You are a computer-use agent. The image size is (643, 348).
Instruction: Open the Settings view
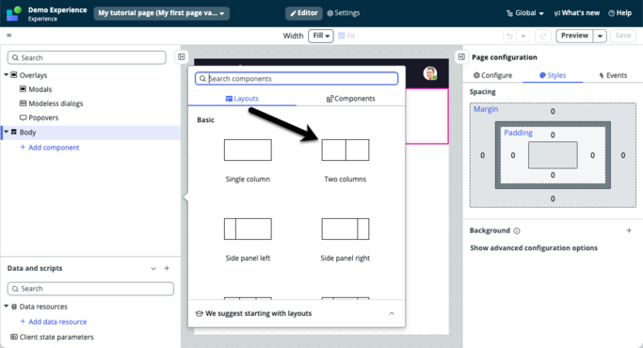(x=344, y=13)
